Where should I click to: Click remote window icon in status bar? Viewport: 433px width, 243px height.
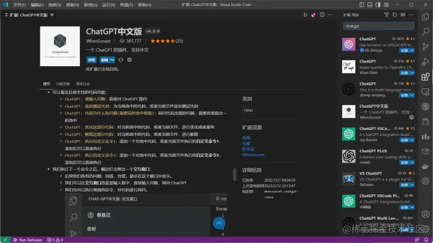(5, 239)
